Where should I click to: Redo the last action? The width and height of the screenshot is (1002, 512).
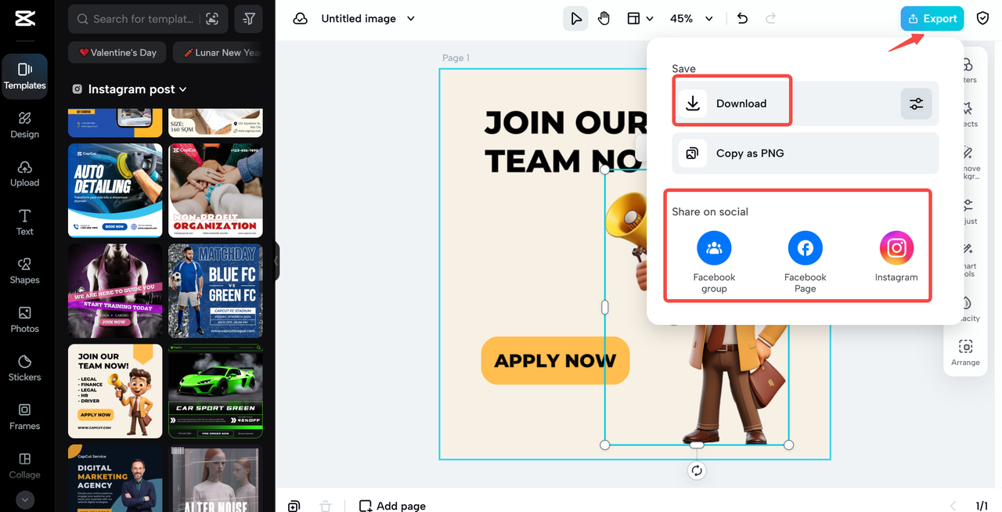pyautogui.click(x=770, y=19)
